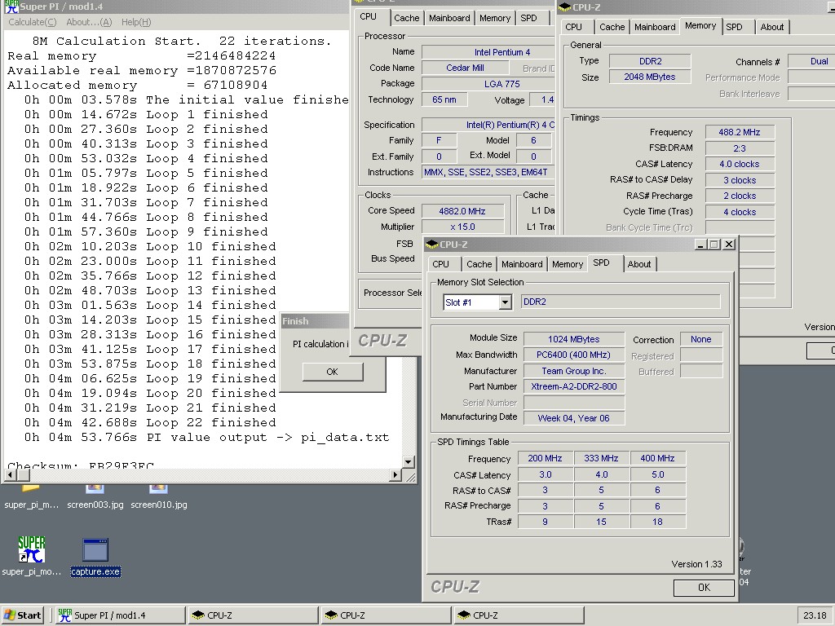Select Mainboard tab in the Memory CPU-Z window
Screen dimensions: 835x626
tap(655, 27)
